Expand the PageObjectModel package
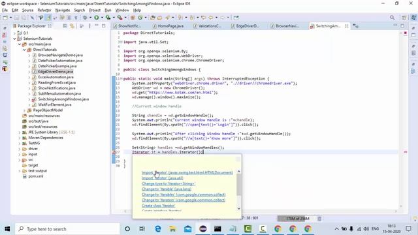 [x=25, y=110]
